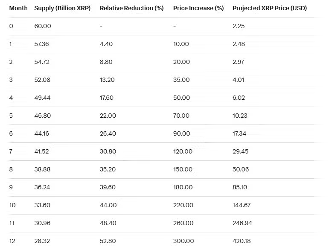Image resolution: width=332 pixels, height=252 pixels.
Task: Select the projected price 420.18
Action: point(242,241)
